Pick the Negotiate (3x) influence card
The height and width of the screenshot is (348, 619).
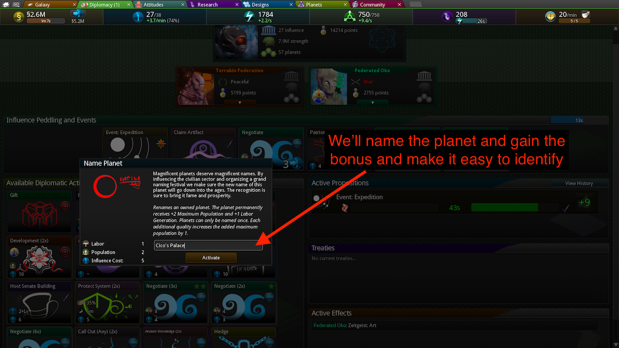176,303
